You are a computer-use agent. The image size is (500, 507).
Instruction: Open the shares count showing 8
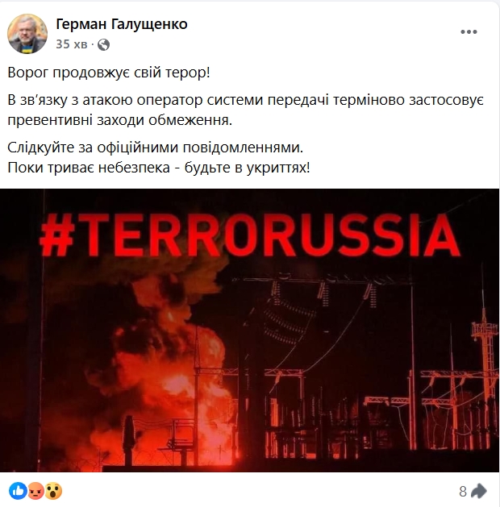(x=463, y=492)
